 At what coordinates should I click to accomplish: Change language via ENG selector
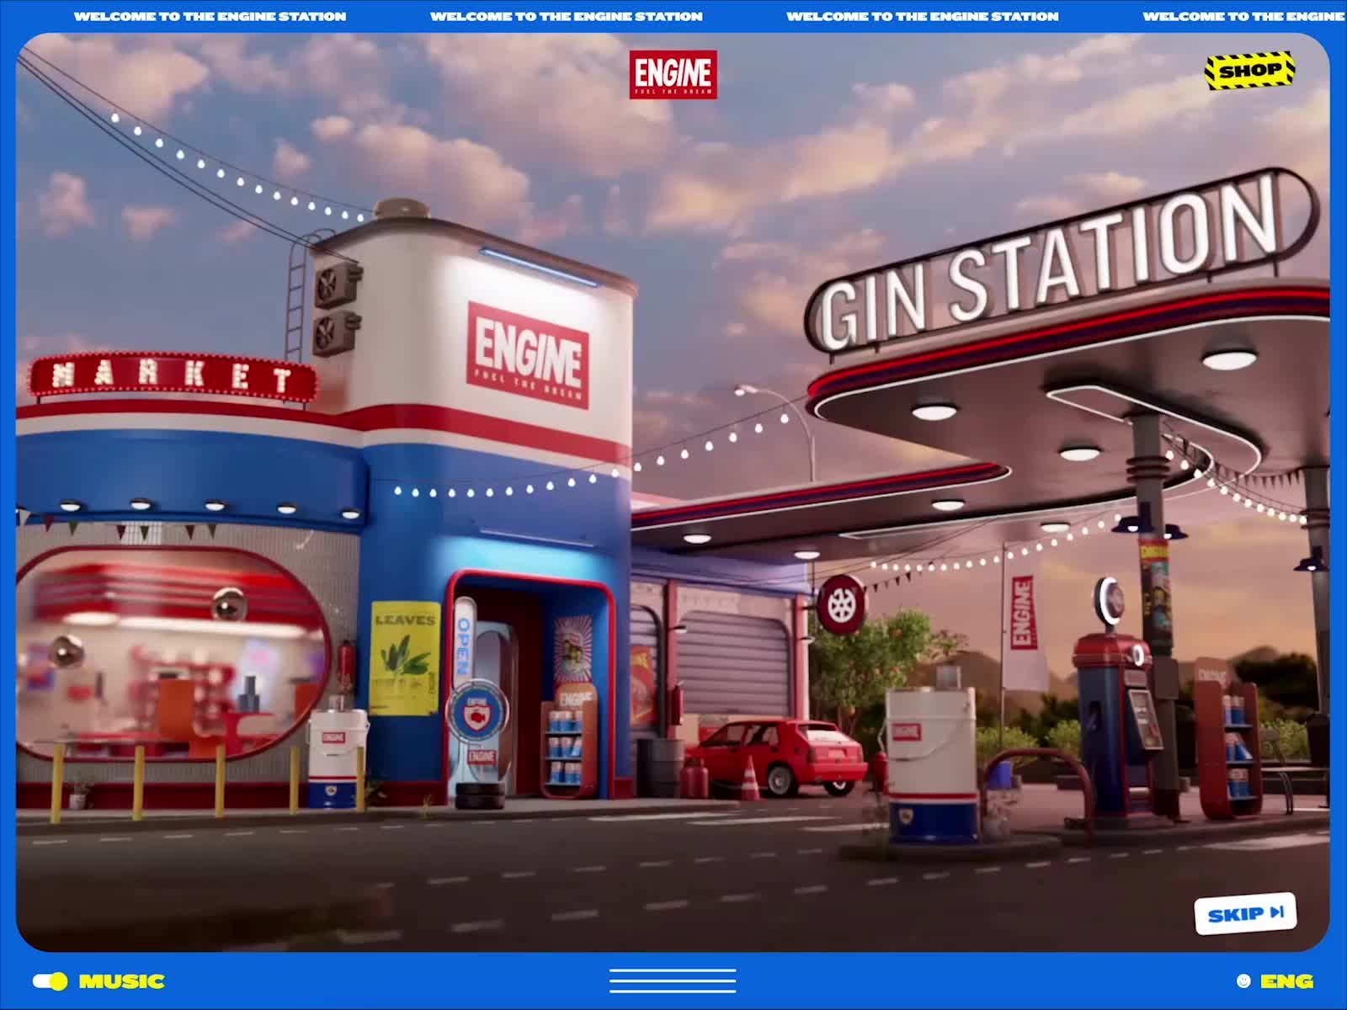pyautogui.click(x=1286, y=981)
